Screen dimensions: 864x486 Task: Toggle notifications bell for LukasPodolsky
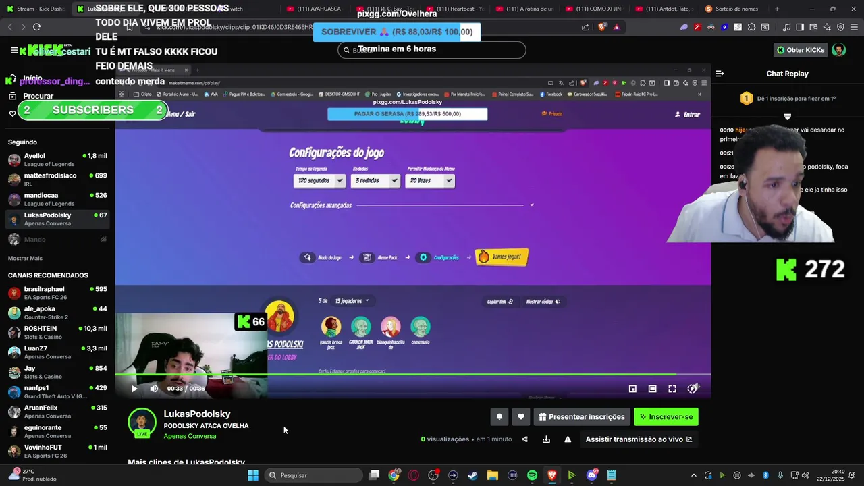point(500,417)
